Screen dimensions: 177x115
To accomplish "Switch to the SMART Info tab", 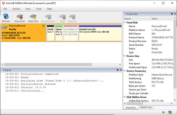I will click(x=146, y=107).
